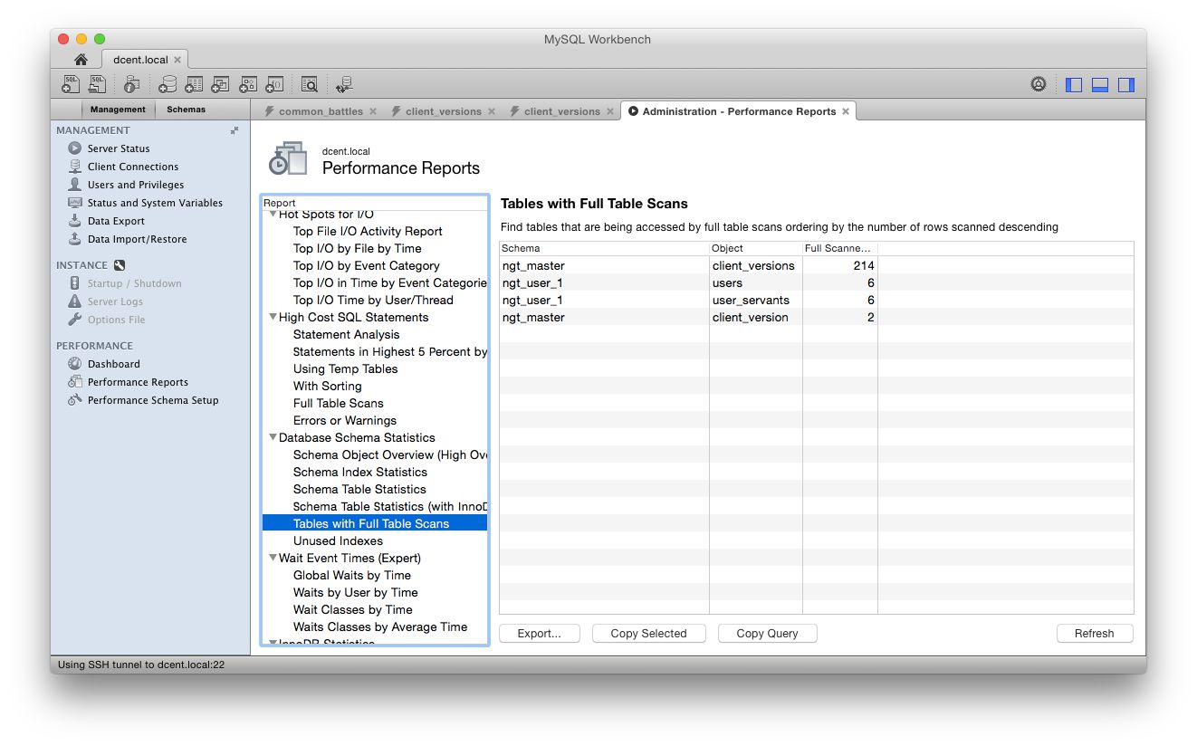Viewport: 1197px width, 746px height.
Task: Toggle the left sidebar panel visibility
Action: (1074, 85)
